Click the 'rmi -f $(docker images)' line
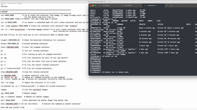Viewport: 197px width, 110px height. (x=25, y=97)
